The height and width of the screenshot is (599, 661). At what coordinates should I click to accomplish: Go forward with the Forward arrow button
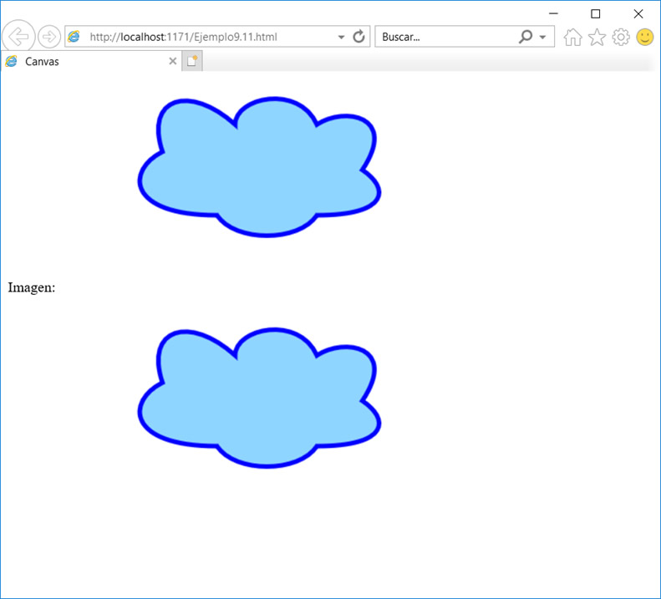49,37
